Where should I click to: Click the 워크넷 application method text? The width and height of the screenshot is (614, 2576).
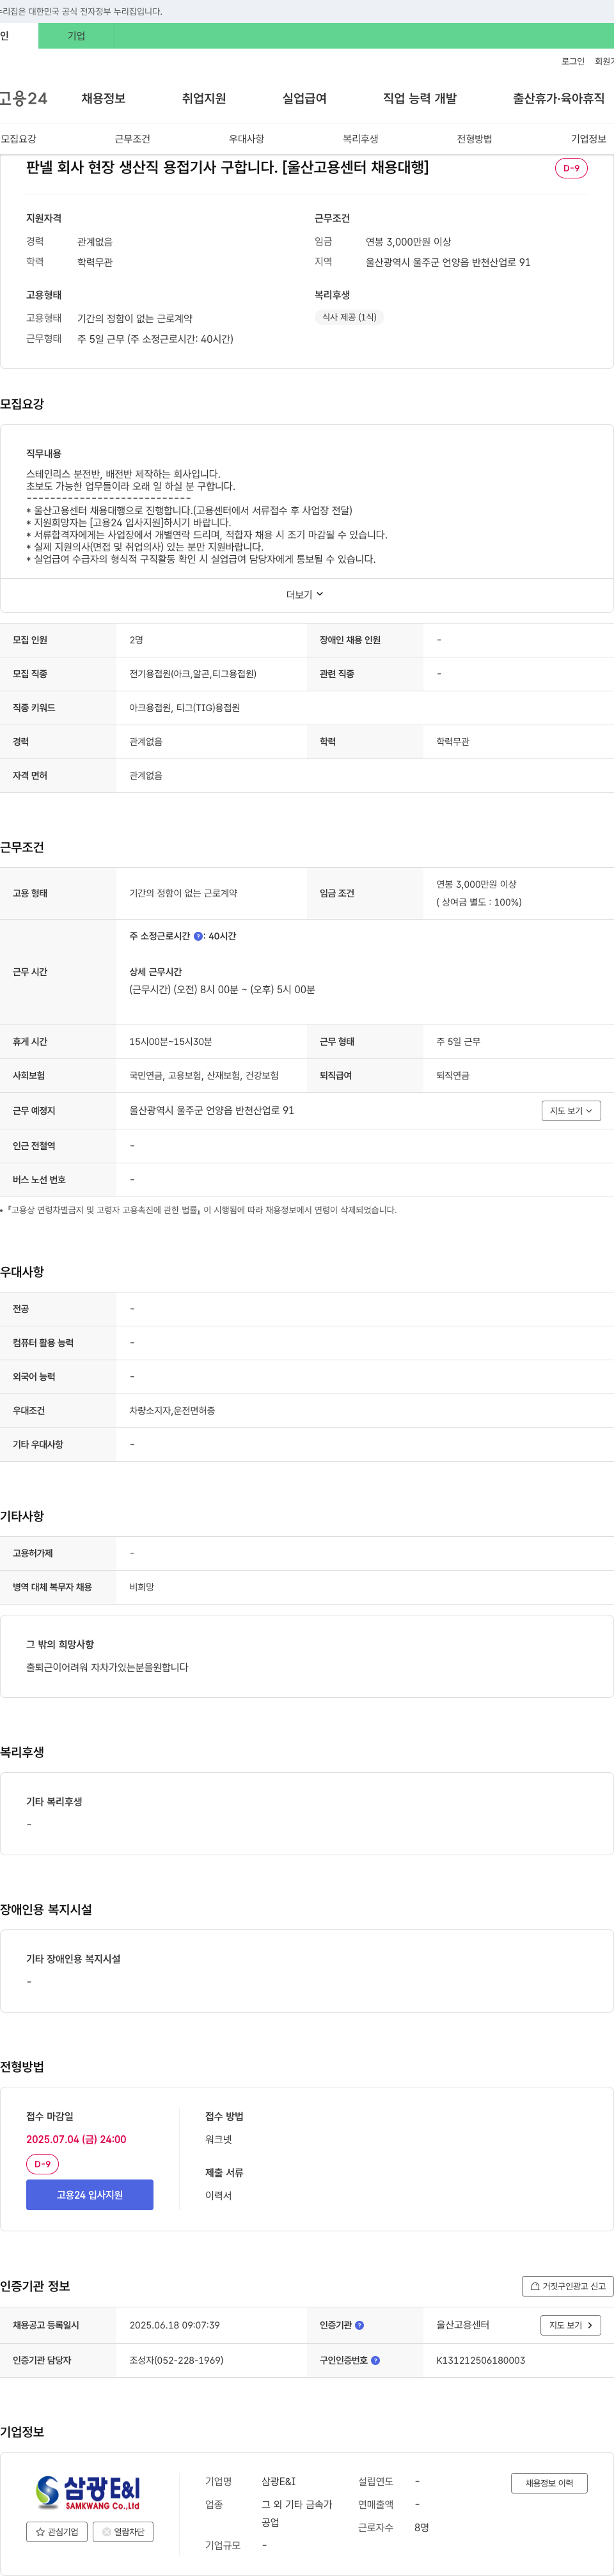tap(219, 2139)
